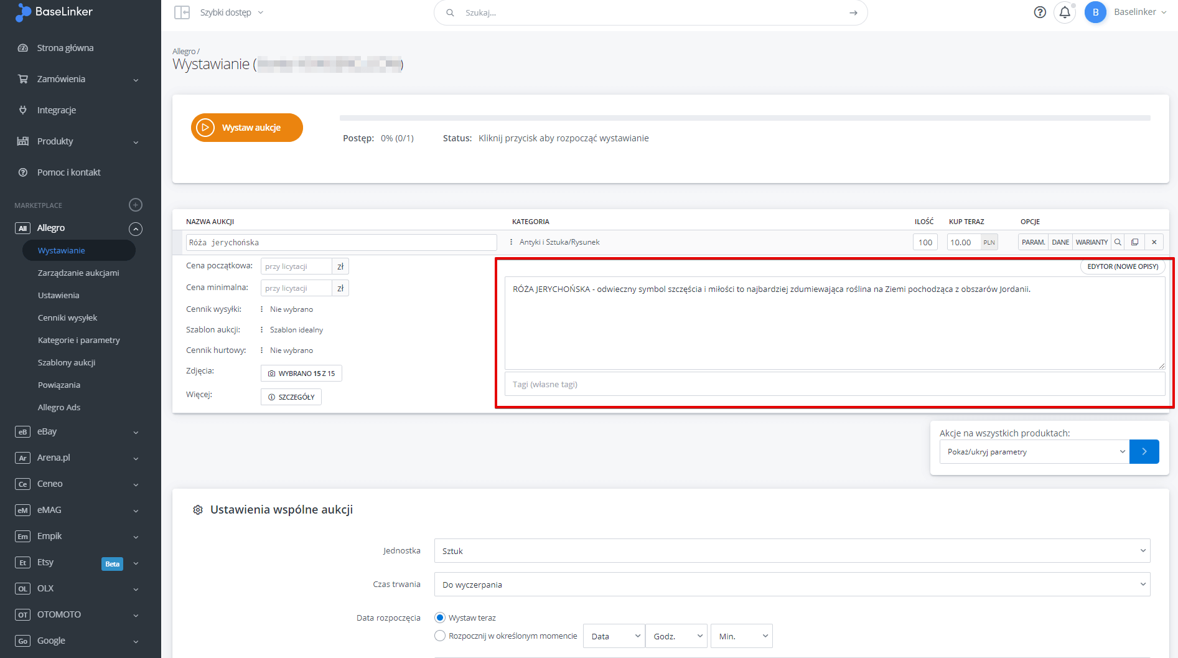Click the DANE button

click(x=1060, y=242)
